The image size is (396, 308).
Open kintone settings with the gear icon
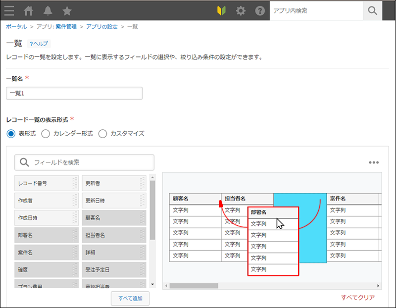pos(241,10)
